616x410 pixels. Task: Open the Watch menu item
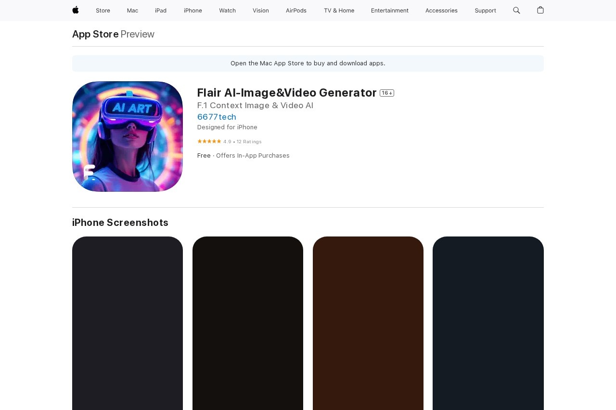(227, 11)
